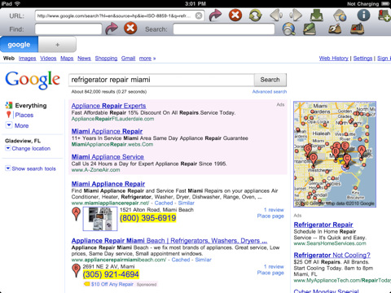Screen dimensions: 391x293
Task: Open Change location dropdown
Action: (28, 148)
